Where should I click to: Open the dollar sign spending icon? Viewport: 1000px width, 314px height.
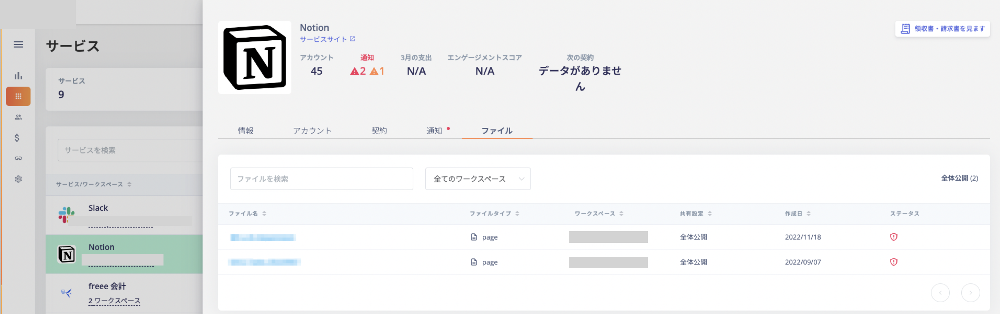pos(17,137)
